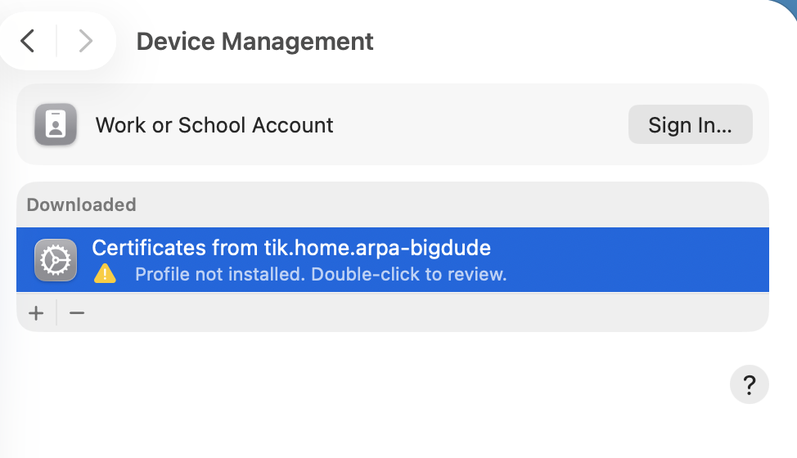Select Certificates from tik.home.arpa-bigdude profile name
This screenshot has height=458, width=797.
point(290,247)
